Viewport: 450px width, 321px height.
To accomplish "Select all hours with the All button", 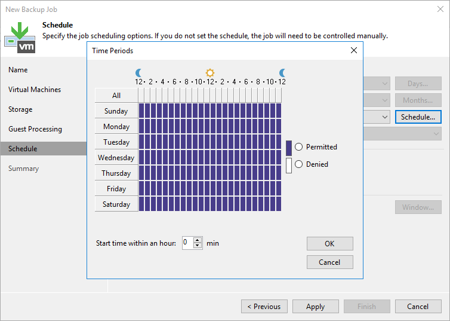I will 116,96.
